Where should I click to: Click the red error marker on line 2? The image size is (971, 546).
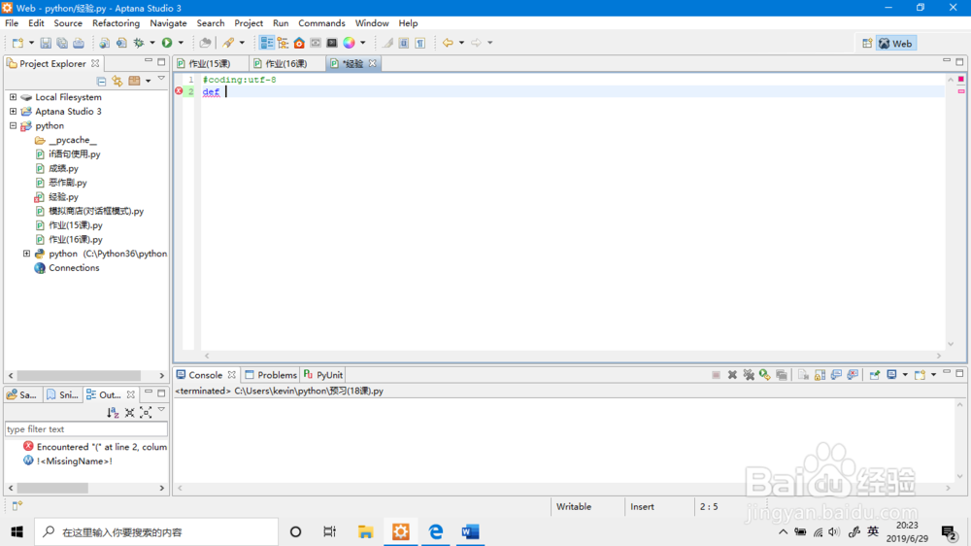(x=179, y=91)
